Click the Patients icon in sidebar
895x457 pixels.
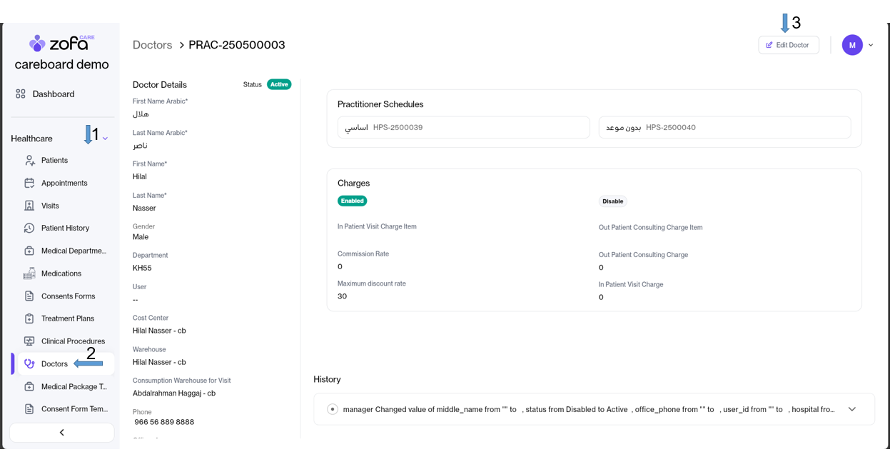[x=29, y=161]
